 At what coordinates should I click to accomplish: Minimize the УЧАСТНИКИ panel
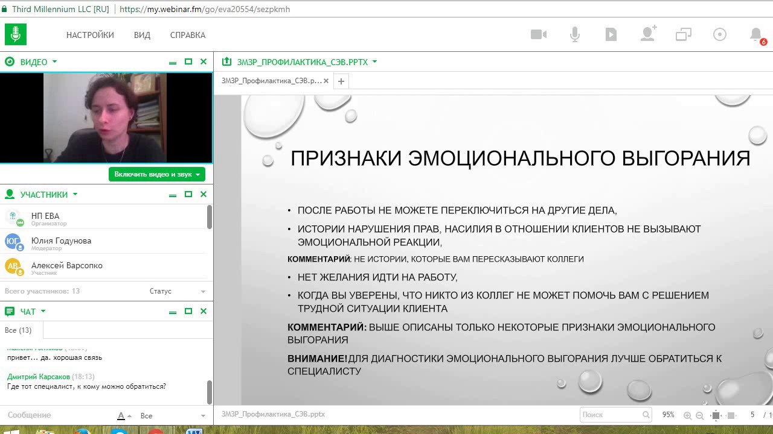[x=173, y=195]
